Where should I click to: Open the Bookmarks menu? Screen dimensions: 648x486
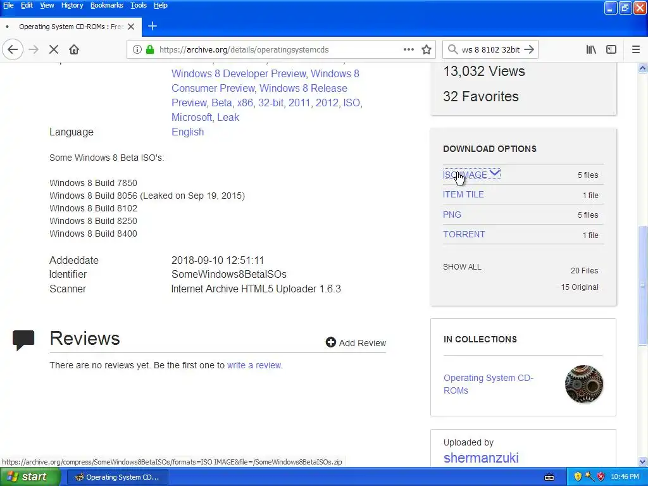pyautogui.click(x=106, y=5)
